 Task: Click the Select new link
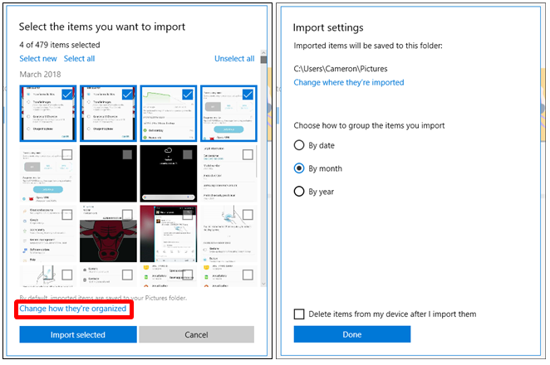pyautogui.click(x=38, y=59)
